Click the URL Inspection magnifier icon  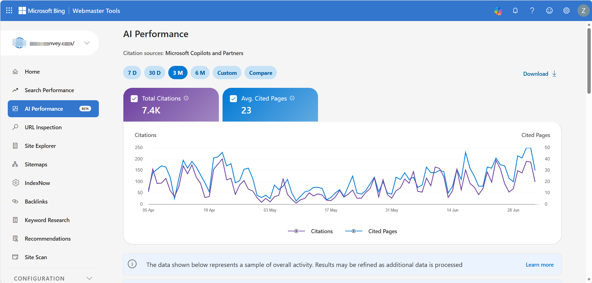point(15,127)
